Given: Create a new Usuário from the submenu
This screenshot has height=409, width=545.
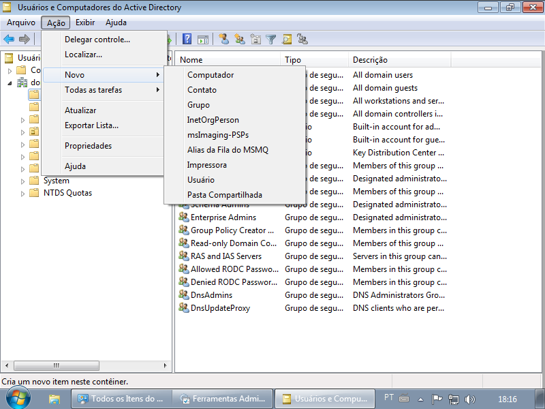Looking at the screenshot, I should 234,179.
